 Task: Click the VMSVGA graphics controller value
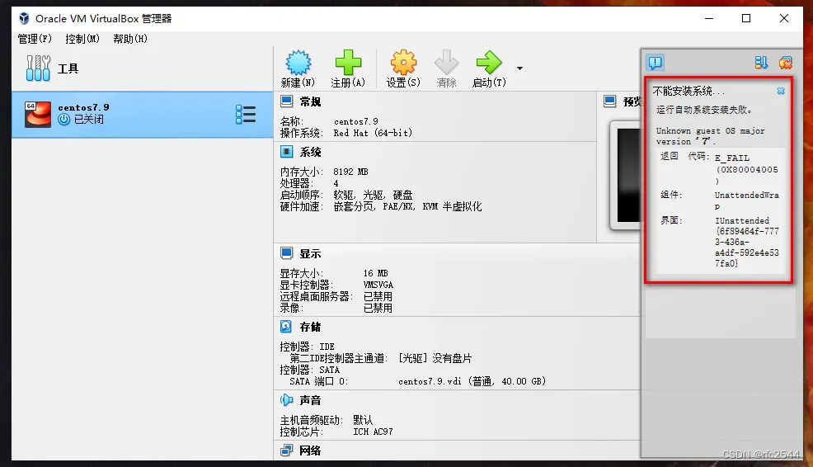point(378,285)
